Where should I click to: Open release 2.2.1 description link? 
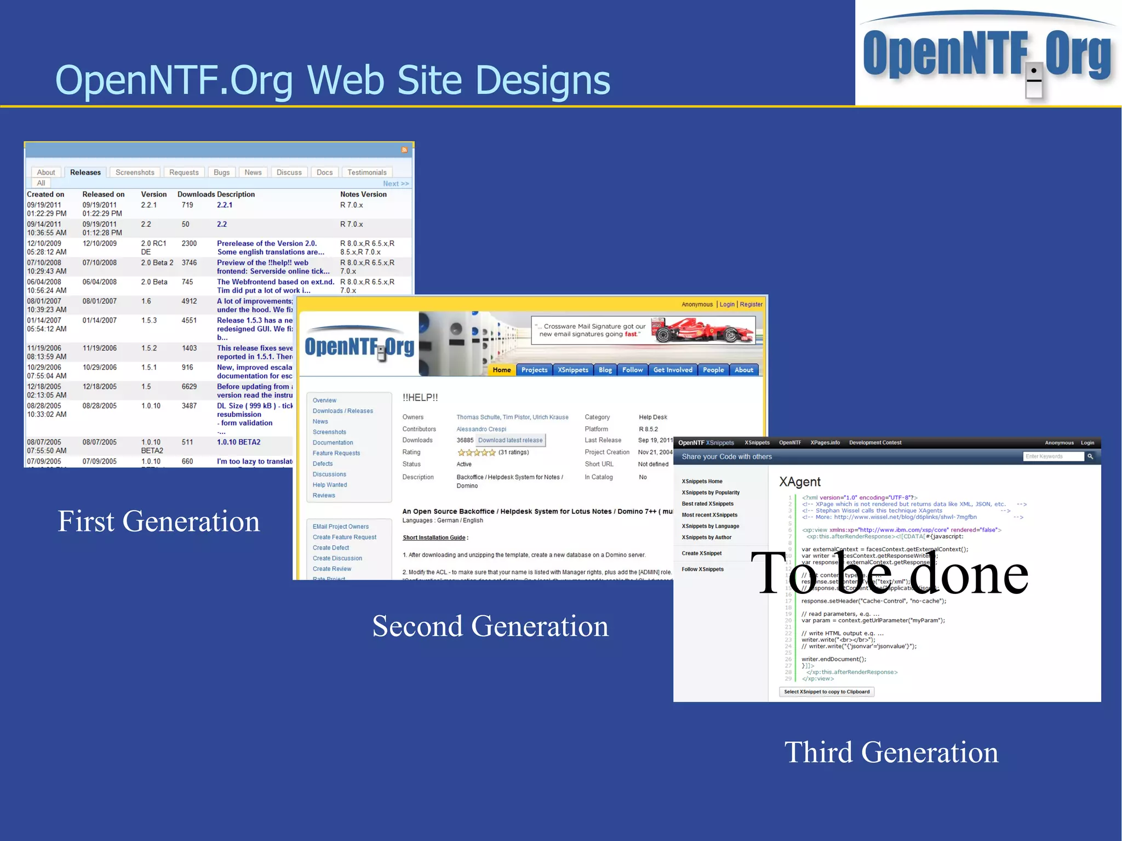225,205
